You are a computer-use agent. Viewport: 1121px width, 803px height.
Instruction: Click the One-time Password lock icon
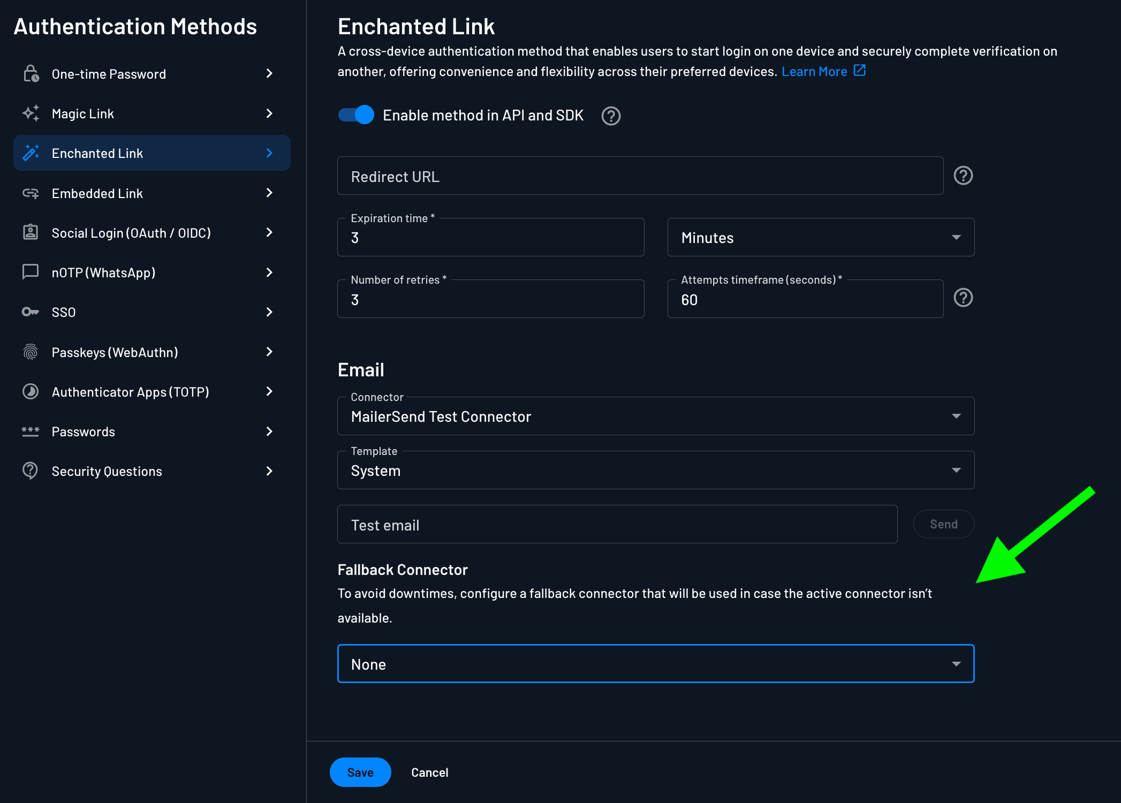[31, 73]
